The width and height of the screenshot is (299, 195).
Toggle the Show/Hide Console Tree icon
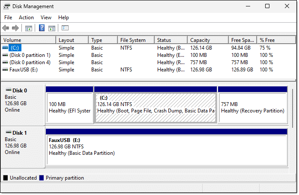pyautogui.click(x=29, y=28)
